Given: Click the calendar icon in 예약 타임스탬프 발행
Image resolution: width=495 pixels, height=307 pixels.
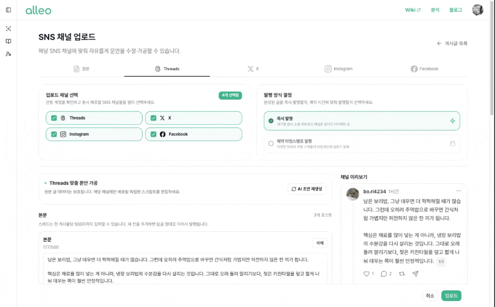Looking at the screenshot, I should (452, 144).
